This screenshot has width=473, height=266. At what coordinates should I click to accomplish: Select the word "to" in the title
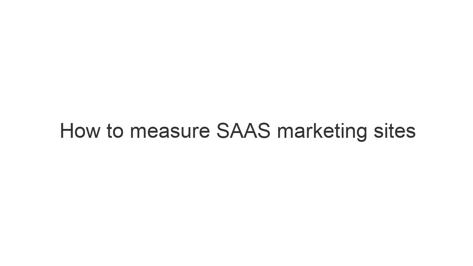pyautogui.click(x=115, y=131)
